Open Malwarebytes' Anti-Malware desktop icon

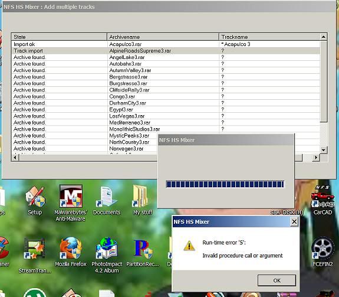click(x=71, y=203)
